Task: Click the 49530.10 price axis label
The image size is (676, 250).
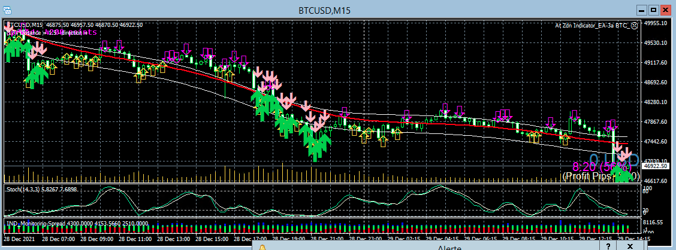Action: (655, 42)
